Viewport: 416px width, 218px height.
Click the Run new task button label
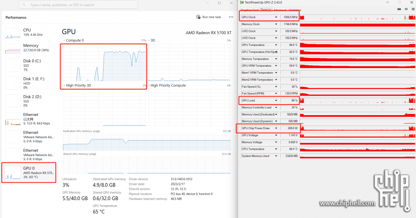click(211, 17)
